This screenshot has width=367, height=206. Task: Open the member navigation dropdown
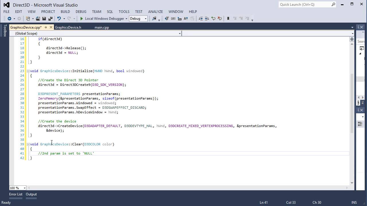268,33
